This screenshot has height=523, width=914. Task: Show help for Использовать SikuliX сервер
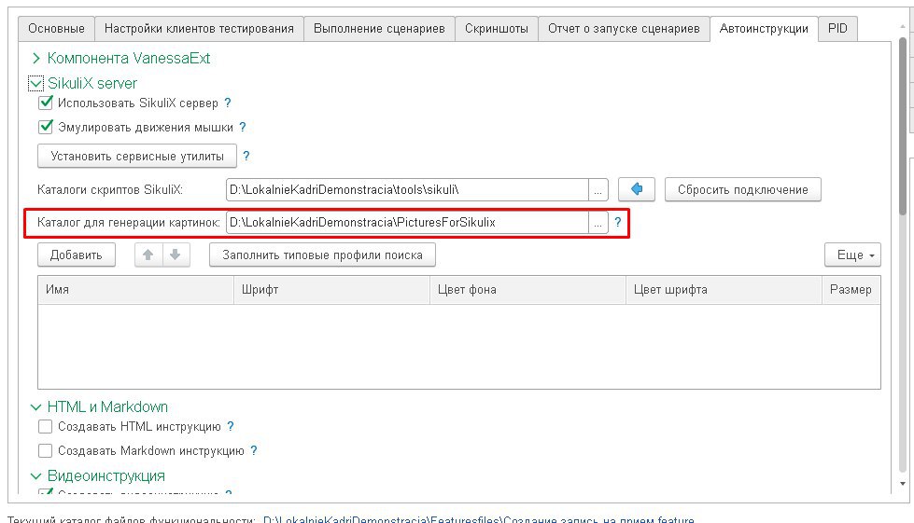[228, 103]
